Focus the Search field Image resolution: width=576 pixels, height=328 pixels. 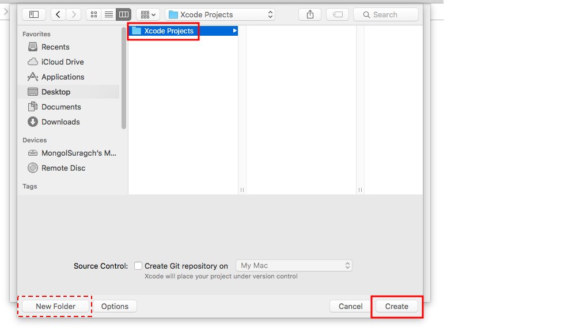[x=386, y=15]
